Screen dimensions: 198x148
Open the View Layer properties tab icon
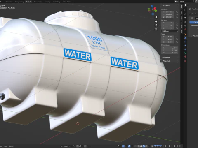tap(186, 22)
